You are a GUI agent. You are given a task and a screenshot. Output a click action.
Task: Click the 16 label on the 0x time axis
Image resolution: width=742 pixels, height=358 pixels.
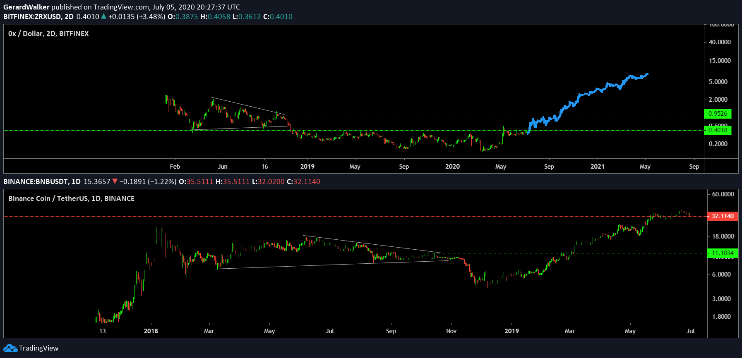[265, 167]
